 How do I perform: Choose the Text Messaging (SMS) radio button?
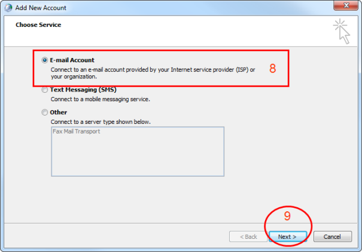pyautogui.click(x=45, y=90)
